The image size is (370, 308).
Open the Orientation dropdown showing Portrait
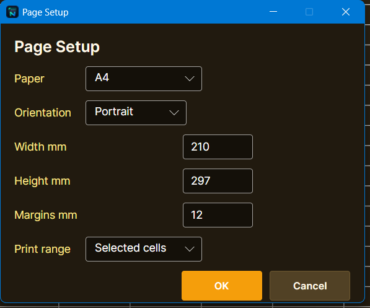[136, 113]
